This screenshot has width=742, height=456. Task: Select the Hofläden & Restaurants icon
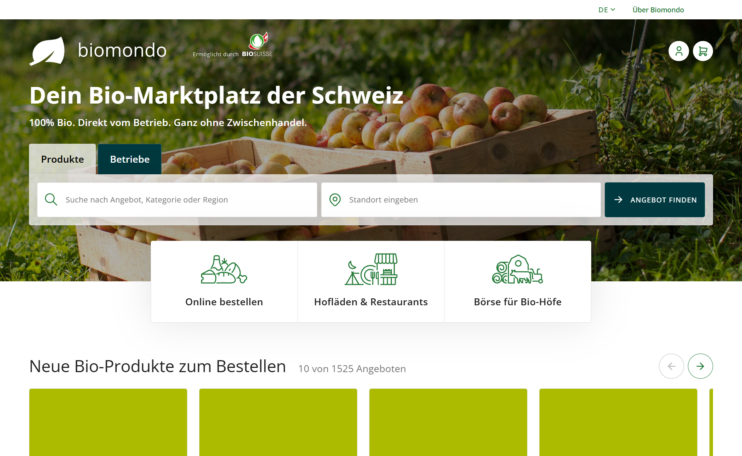pyautogui.click(x=371, y=269)
